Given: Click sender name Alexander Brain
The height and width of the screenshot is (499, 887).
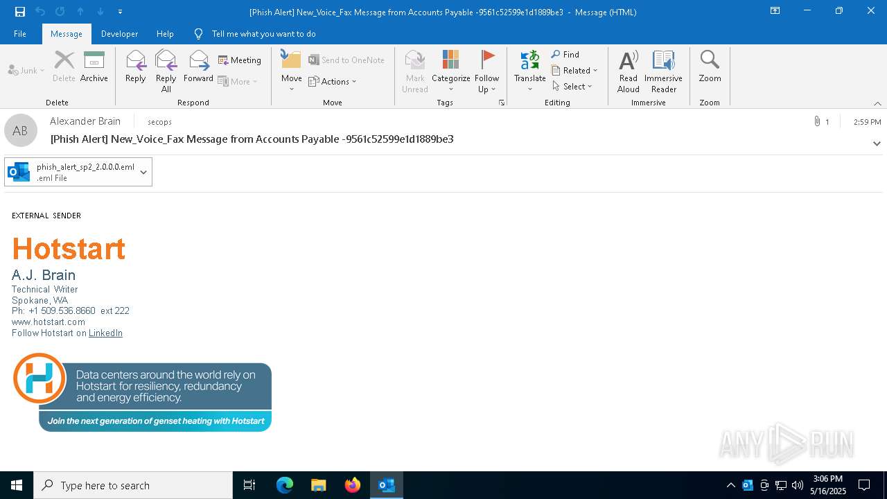Looking at the screenshot, I should pyautogui.click(x=85, y=121).
